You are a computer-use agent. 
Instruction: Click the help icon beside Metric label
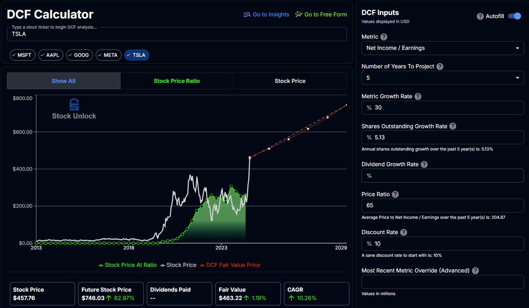(x=384, y=37)
